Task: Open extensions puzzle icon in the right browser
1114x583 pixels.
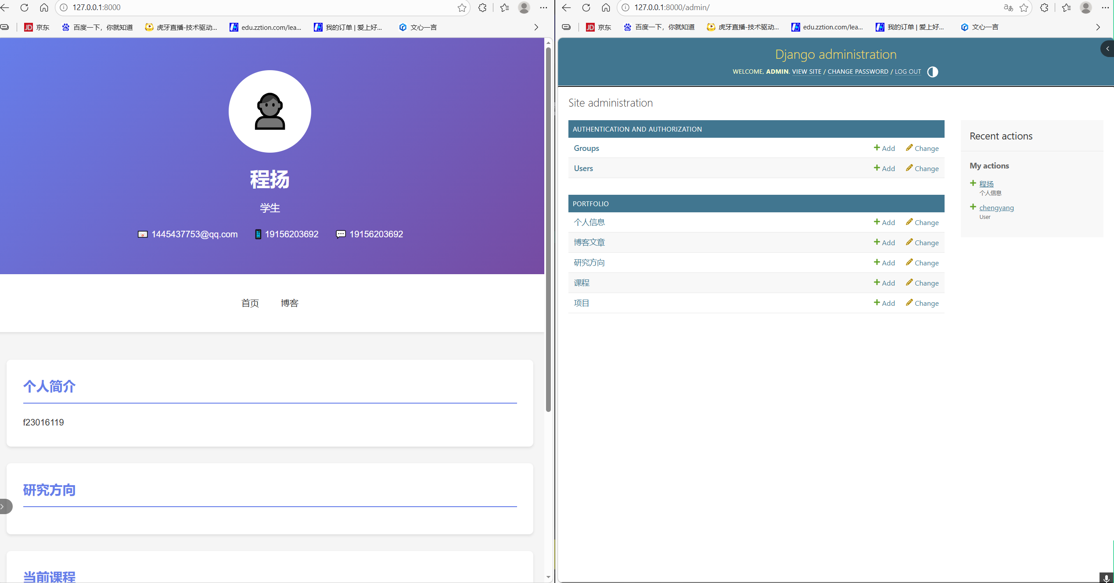Action: pyautogui.click(x=1044, y=7)
